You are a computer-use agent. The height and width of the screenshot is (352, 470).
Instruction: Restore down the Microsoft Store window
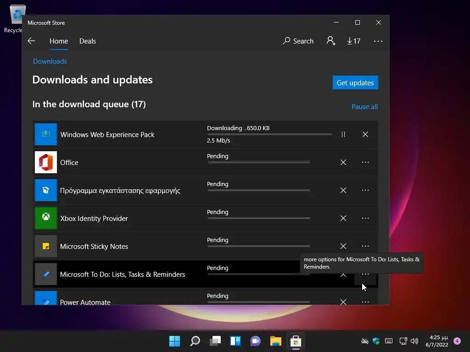point(357,22)
